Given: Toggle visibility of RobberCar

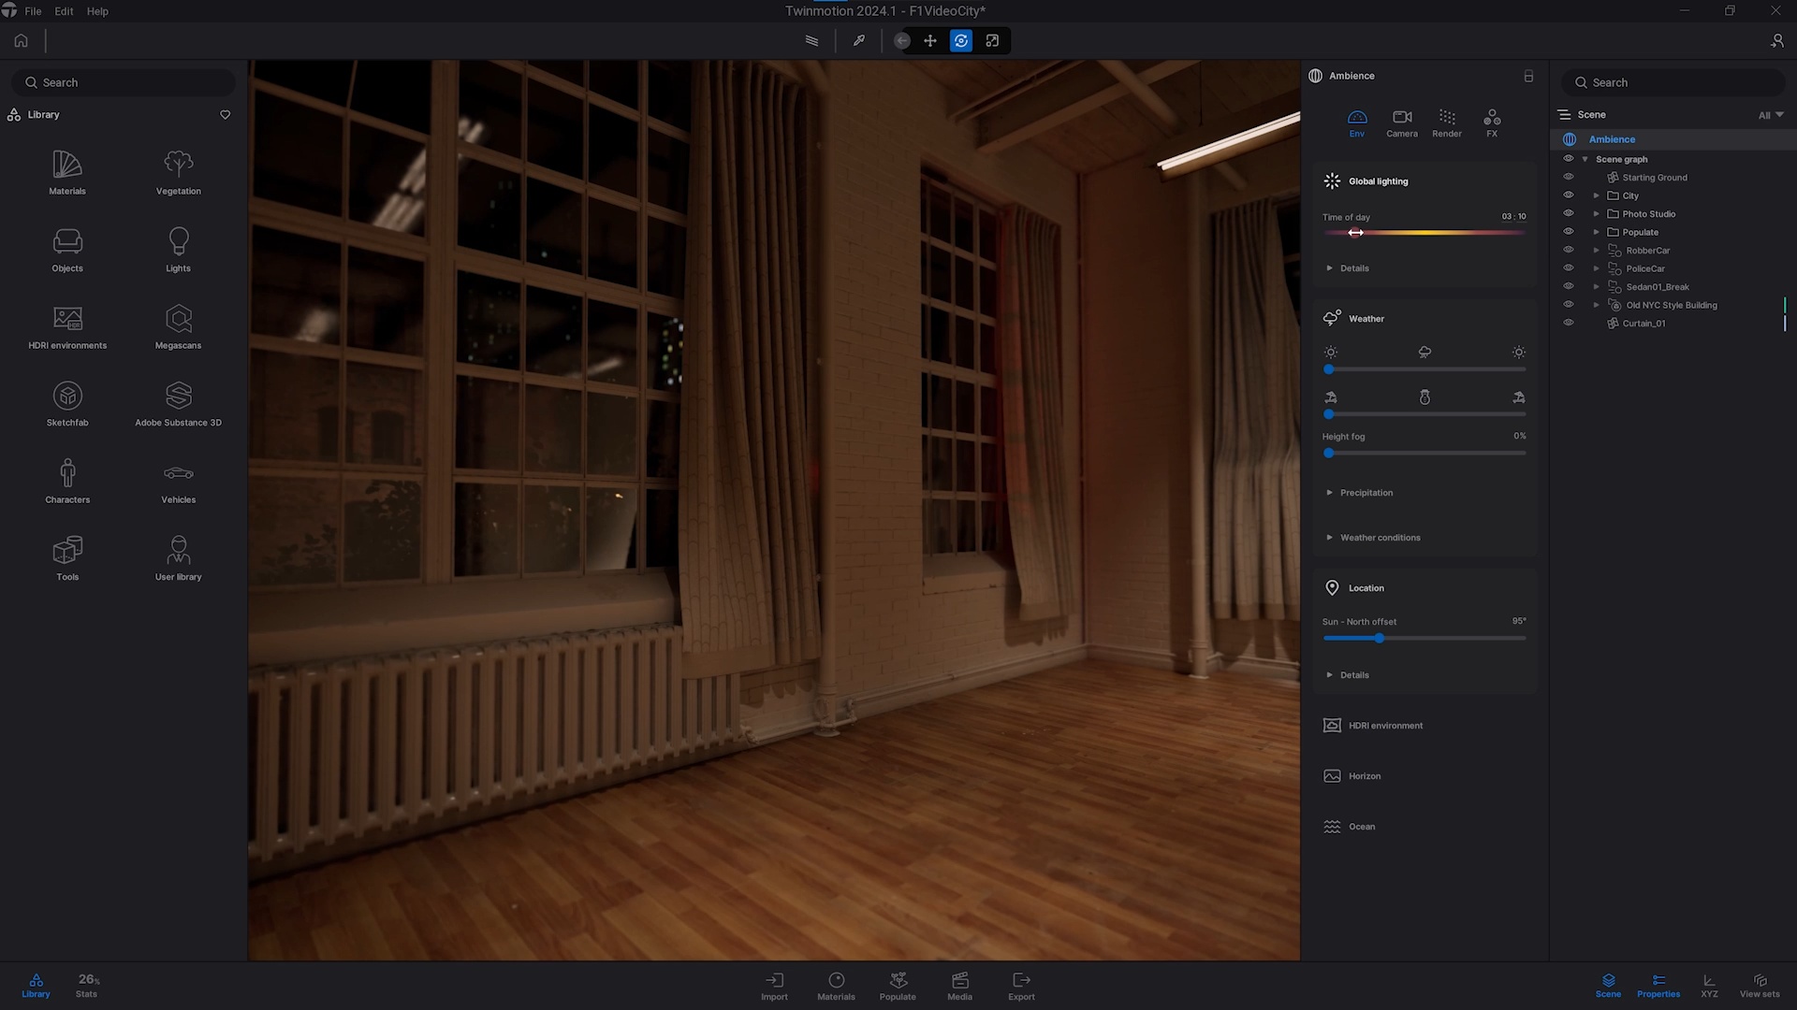Looking at the screenshot, I should pos(1569,250).
